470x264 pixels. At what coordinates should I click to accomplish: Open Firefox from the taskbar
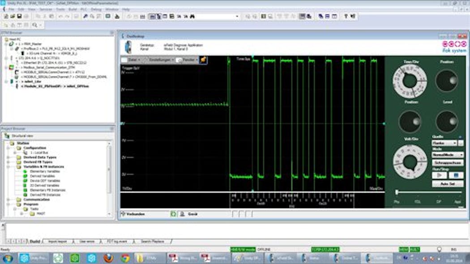pos(108,258)
